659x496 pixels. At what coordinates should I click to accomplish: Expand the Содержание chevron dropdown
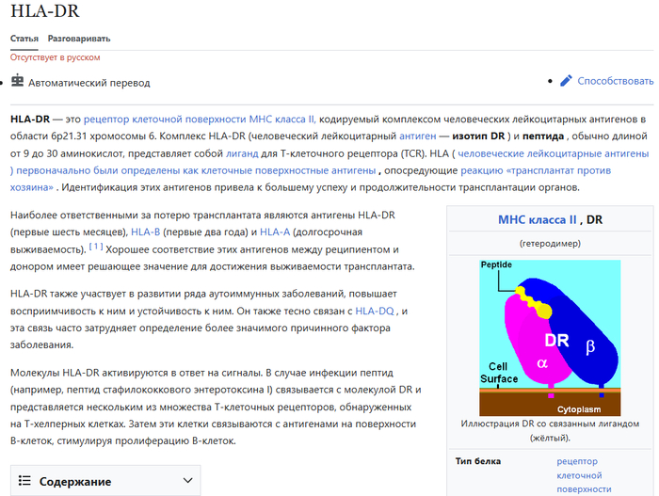tap(187, 481)
